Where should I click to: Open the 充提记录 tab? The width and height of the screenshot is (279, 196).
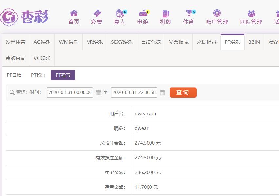[x=207, y=42]
